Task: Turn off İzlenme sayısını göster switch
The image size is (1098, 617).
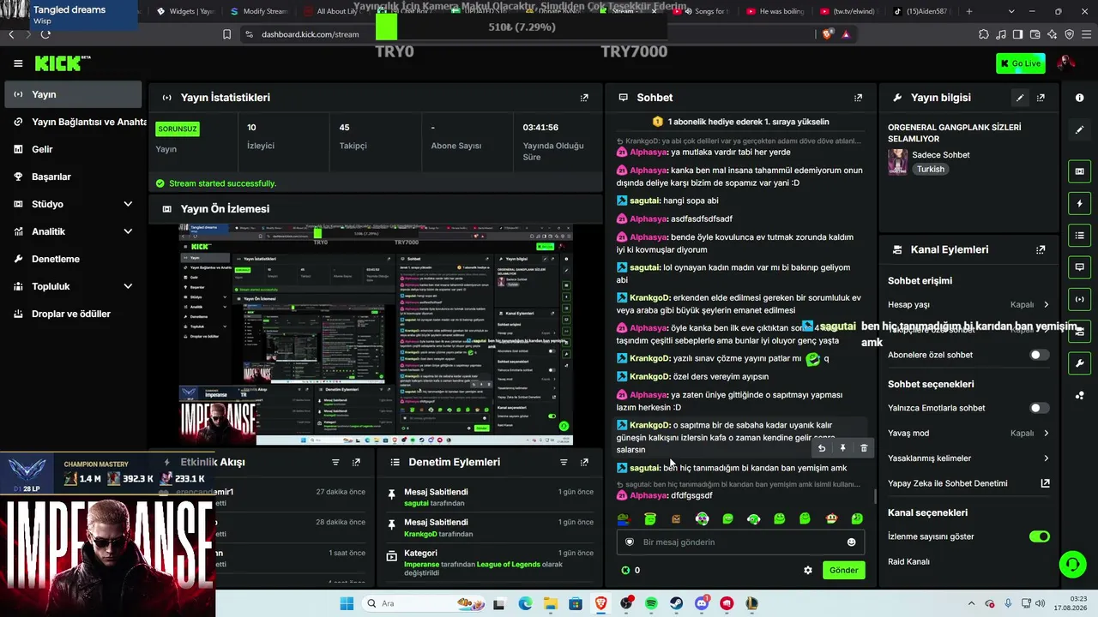Action: point(1039,536)
